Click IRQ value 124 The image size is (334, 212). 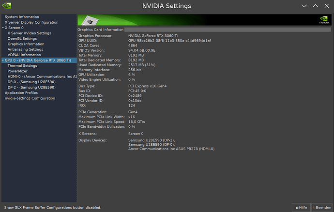(132, 106)
